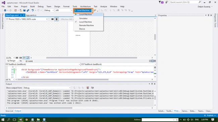218x122 pixels.
Task: Pin the MainPage.xaml tab with pin icon
Action: coord(21,15)
